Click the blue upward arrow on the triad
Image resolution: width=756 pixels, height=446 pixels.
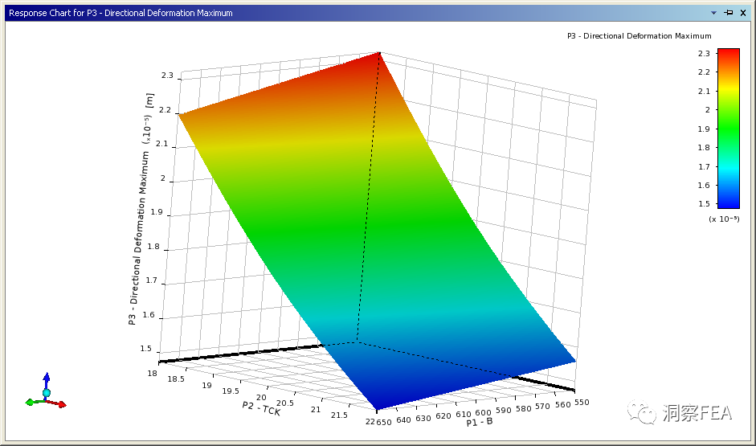(47, 378)
